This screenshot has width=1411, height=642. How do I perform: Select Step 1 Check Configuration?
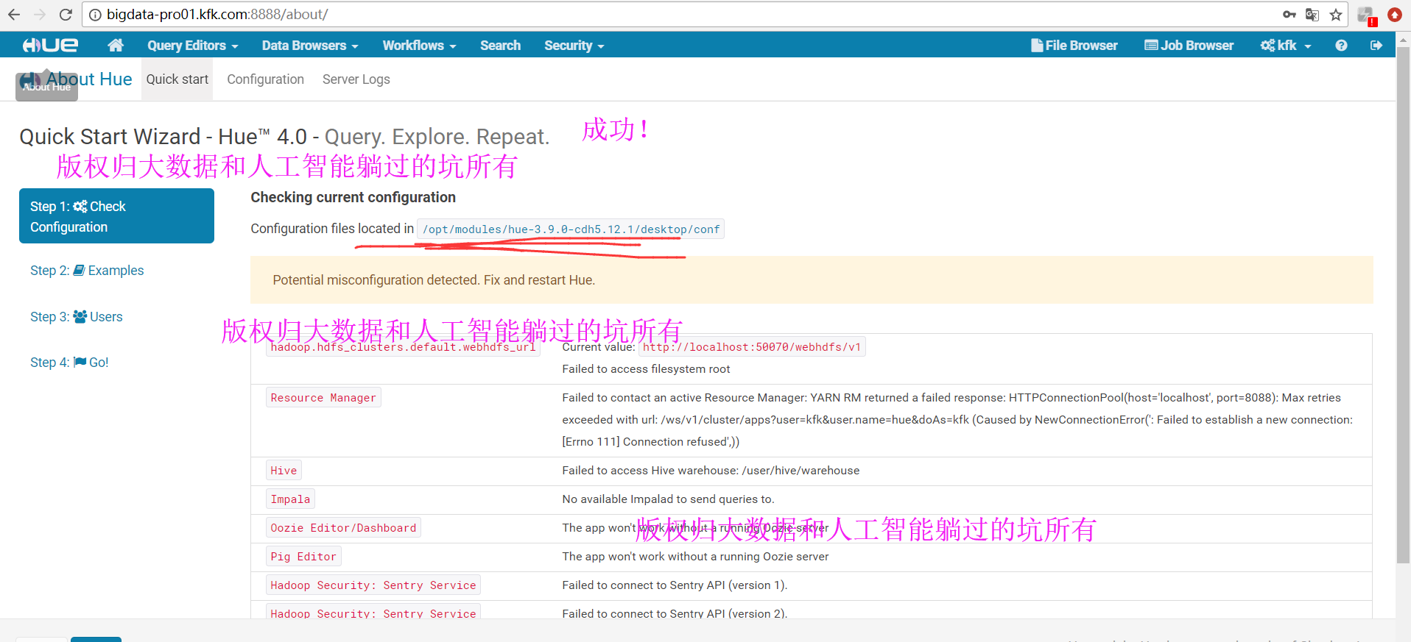(116, 216)
